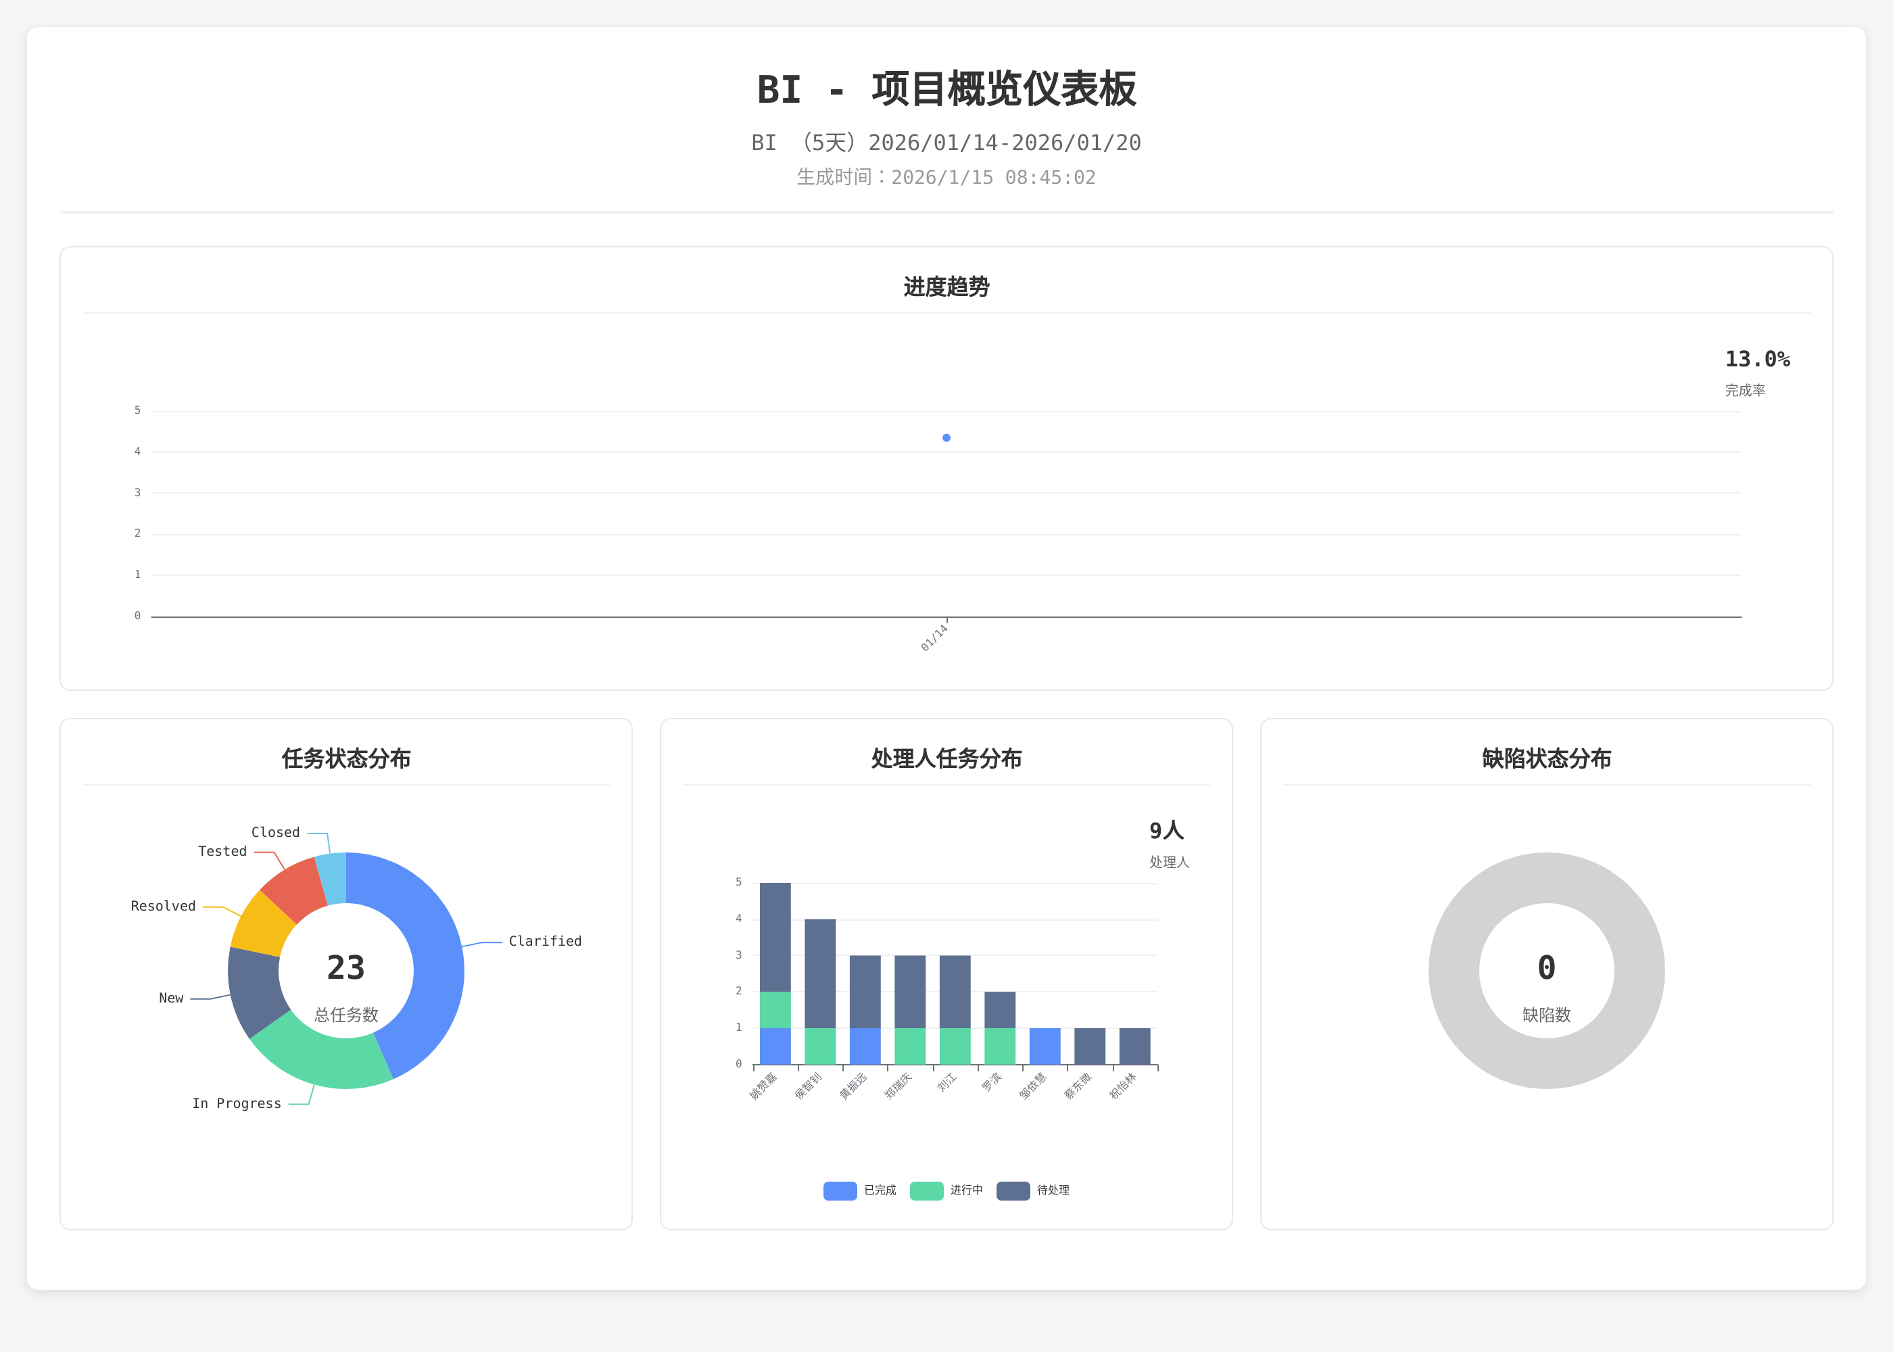Click the 01/14 data point in trend chart
The image size is (1893, 1352).
[x=946, y=438]
